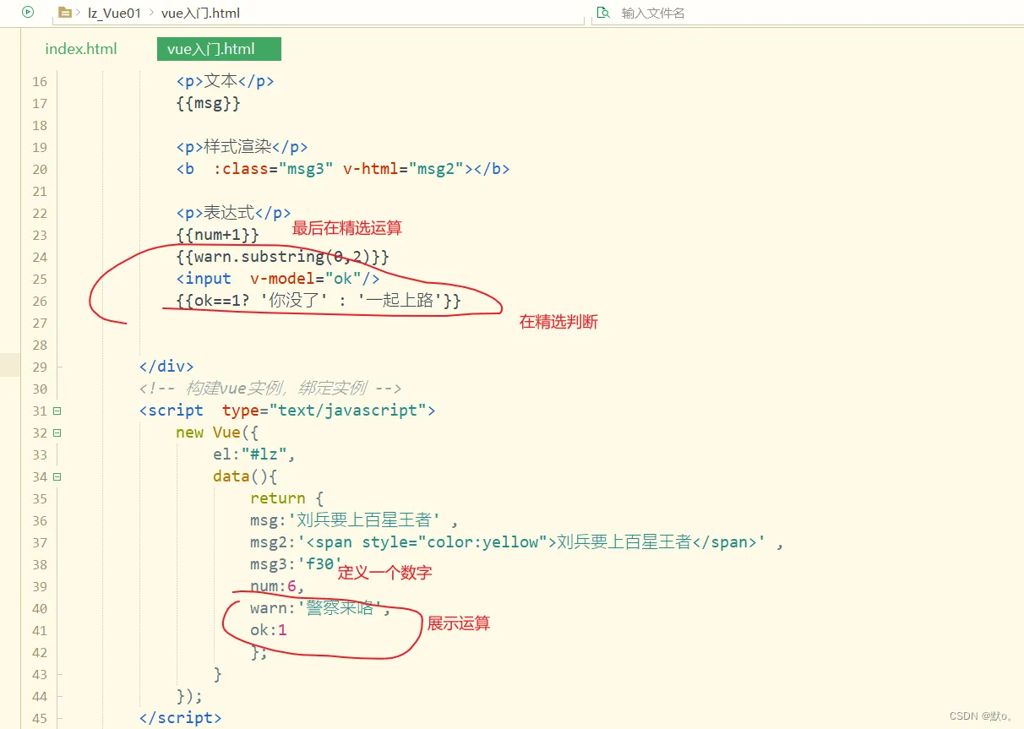
Task: Click the ok:1 line
Action: coord(269,630)
